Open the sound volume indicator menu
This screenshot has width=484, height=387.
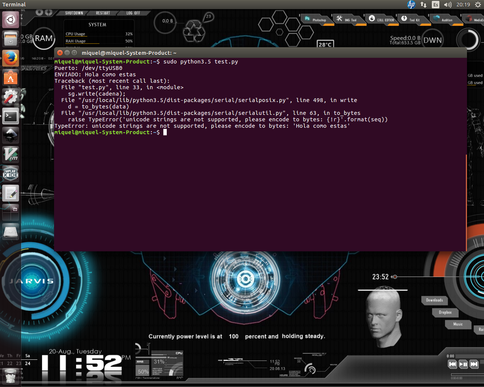tap(448, 5)
